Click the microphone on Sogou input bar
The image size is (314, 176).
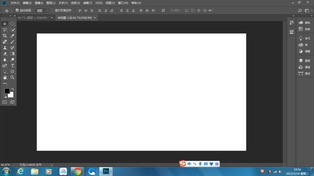click(x=200, y=164)
